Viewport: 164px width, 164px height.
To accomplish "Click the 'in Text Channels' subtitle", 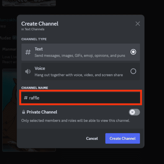I will 33,29.
